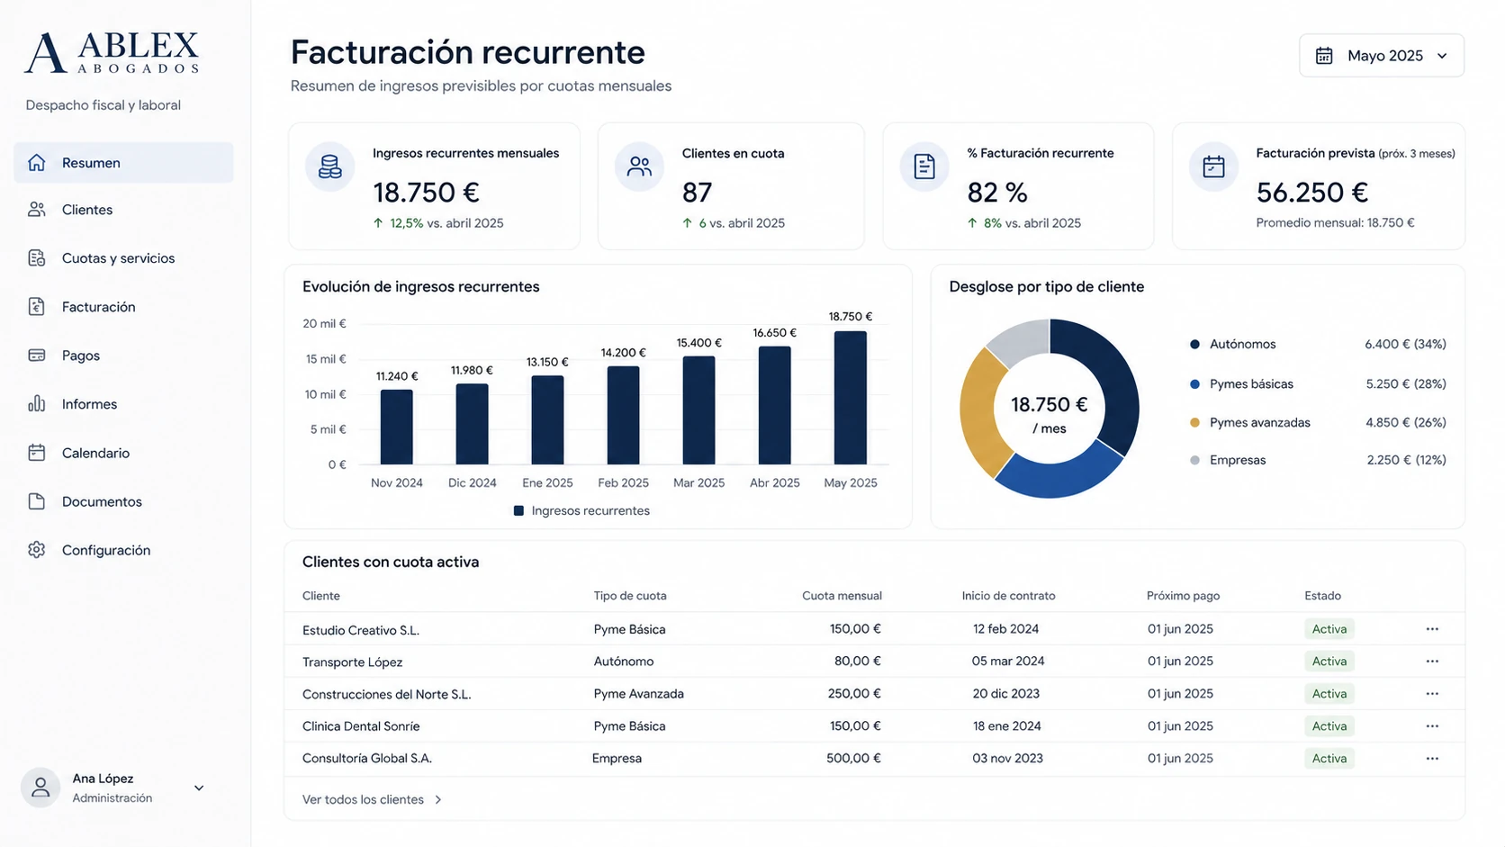The height and width of the screenshot is (847, 1505).
Task: Click the people icon on Clientes en cuota card
Action: click(639, 167)
